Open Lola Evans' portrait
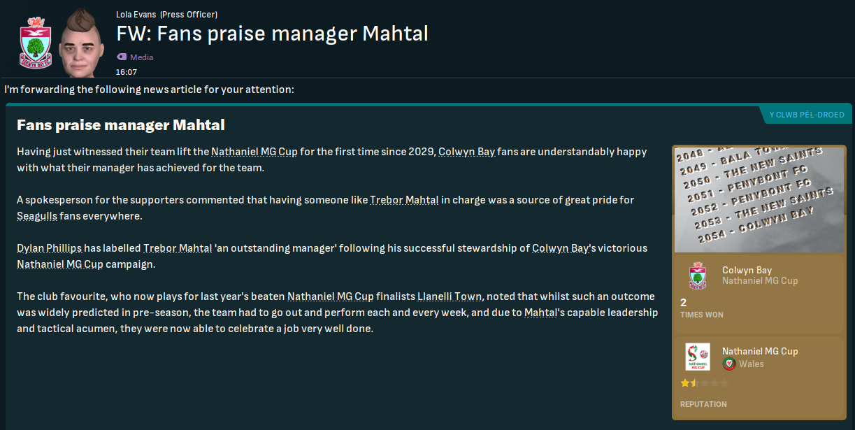This screenshot has height=430, width=855. coord(80,42)
